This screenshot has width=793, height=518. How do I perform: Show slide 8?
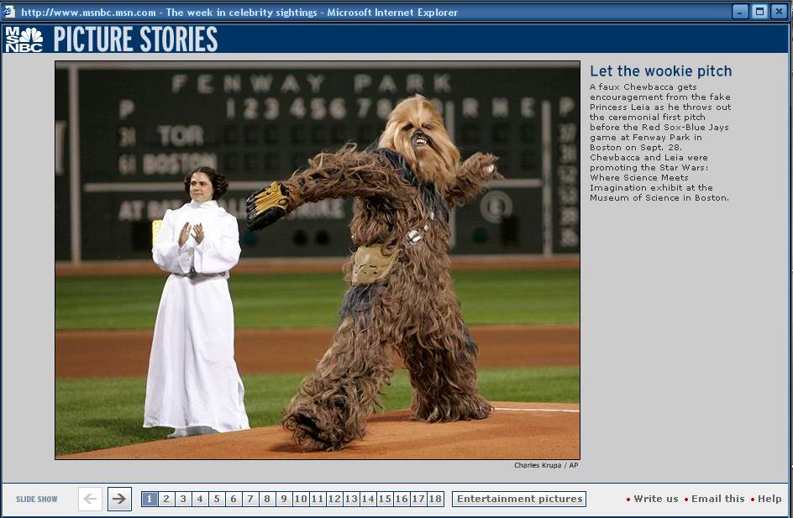pos(267,499)
